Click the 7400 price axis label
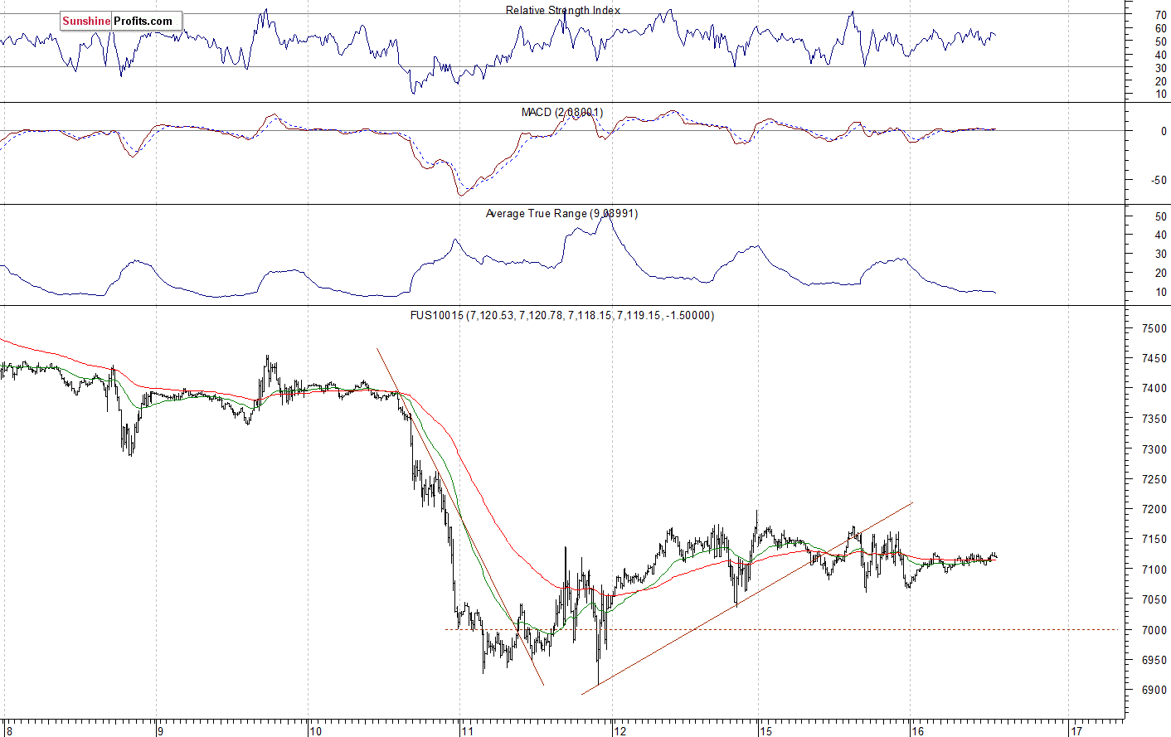The image size is (1171, 737). (1154, 389)
